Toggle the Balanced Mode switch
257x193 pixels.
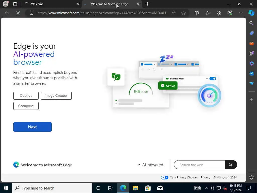(x=213, y=79)
